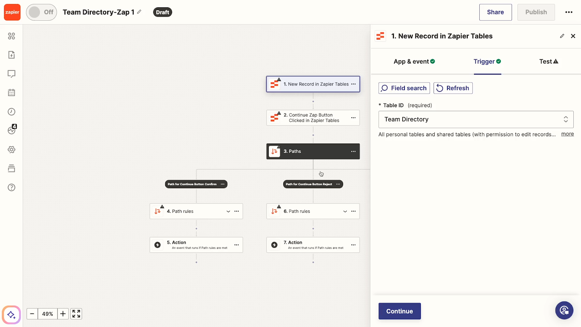Open step 7 Action options menu

tap(353, 245)
